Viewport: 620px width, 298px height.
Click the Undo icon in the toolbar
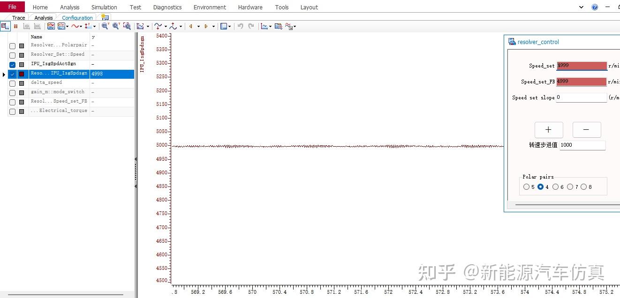[x=241, y=26]
